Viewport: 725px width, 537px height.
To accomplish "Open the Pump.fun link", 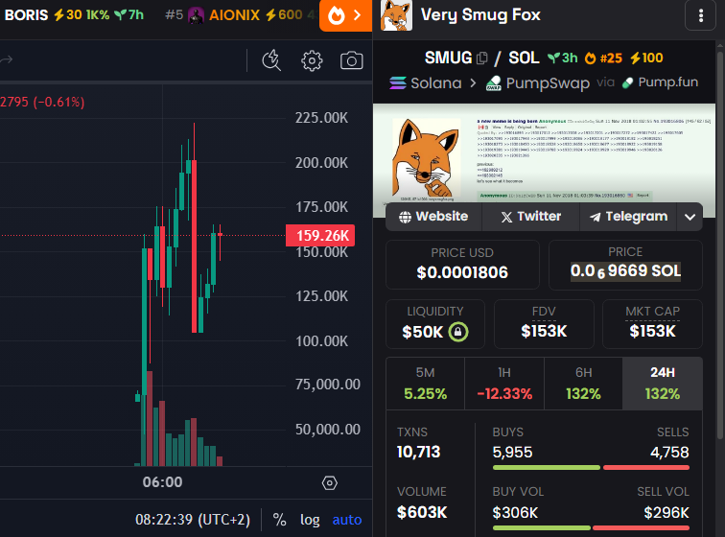I will pos(660,82).
